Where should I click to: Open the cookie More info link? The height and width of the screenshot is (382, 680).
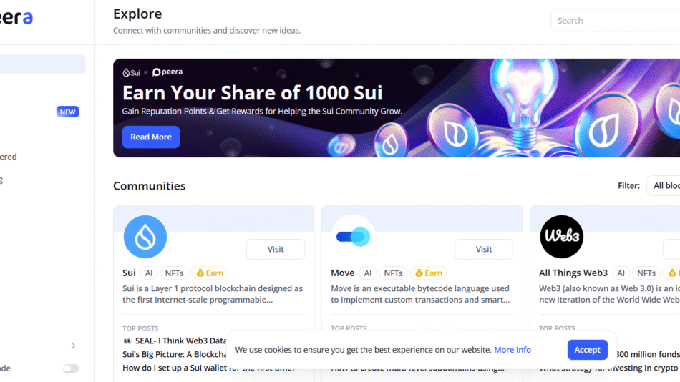pos(513,350)
